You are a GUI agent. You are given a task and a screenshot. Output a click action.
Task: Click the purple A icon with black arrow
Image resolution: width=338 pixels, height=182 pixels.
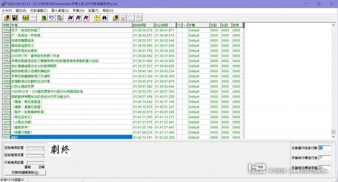(x=70, y=18)
